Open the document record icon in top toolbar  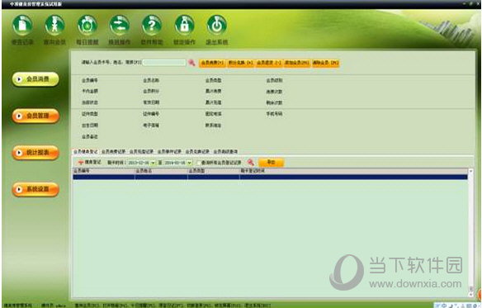tap(22, 25)
